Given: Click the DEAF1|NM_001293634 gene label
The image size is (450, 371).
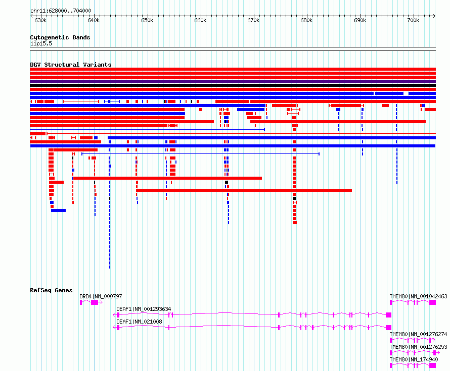Looking at the screenshot, I should pos(144,309).
